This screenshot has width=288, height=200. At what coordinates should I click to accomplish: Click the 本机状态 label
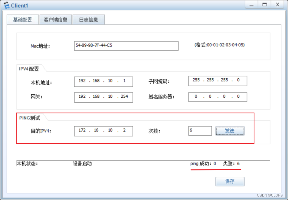(x=27, y=163)
